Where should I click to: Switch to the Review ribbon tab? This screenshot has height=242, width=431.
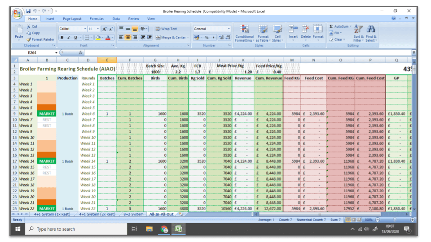[133, 19]
